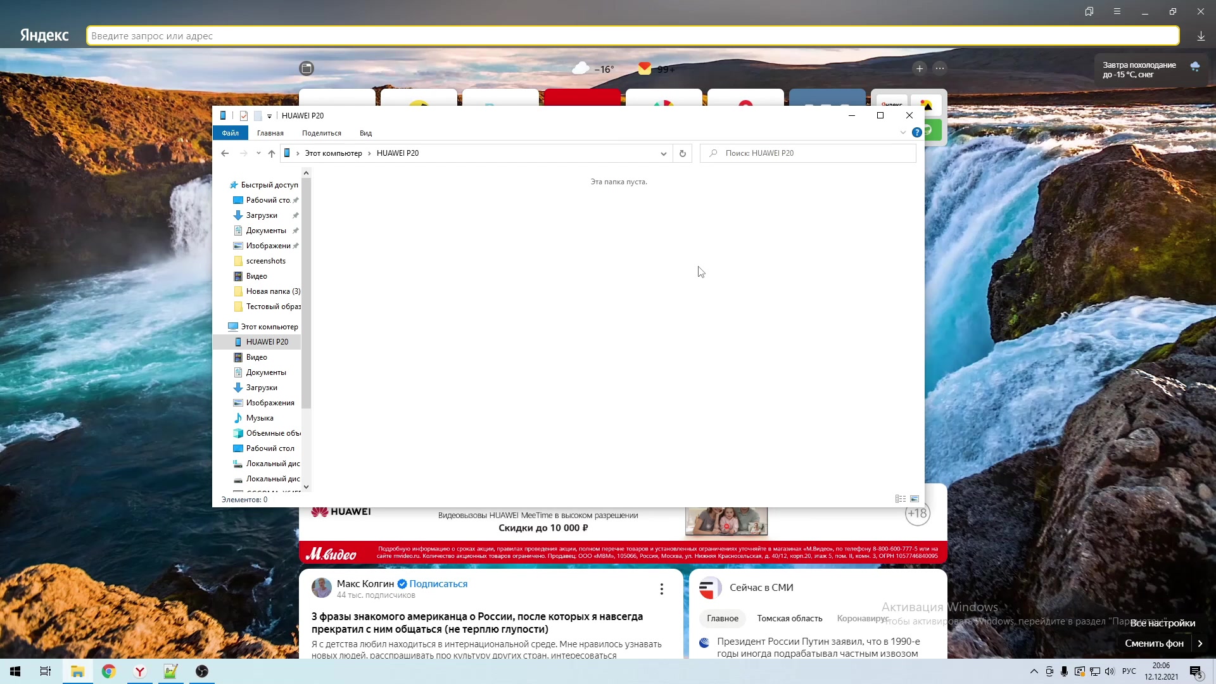Open the Вид ribbon tab
The image size is (1216, 684).
click(x=365, y=133)
